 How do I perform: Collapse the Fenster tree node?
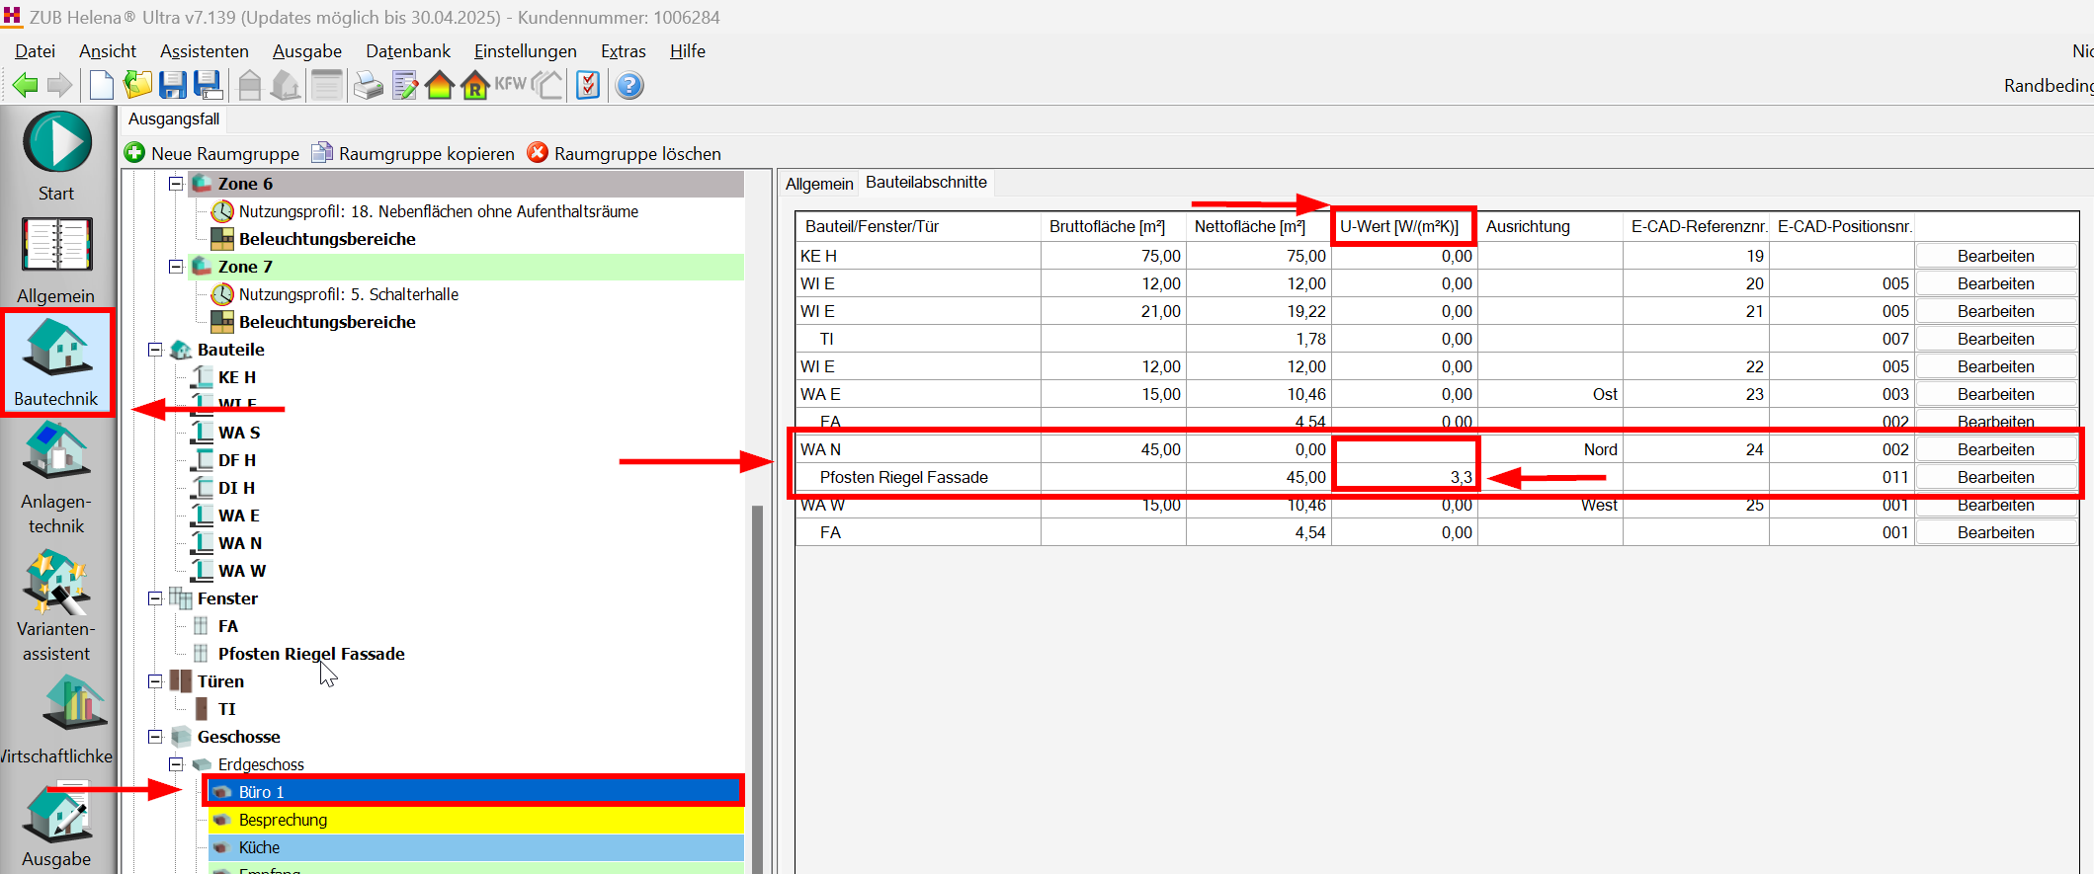(155, 598)
